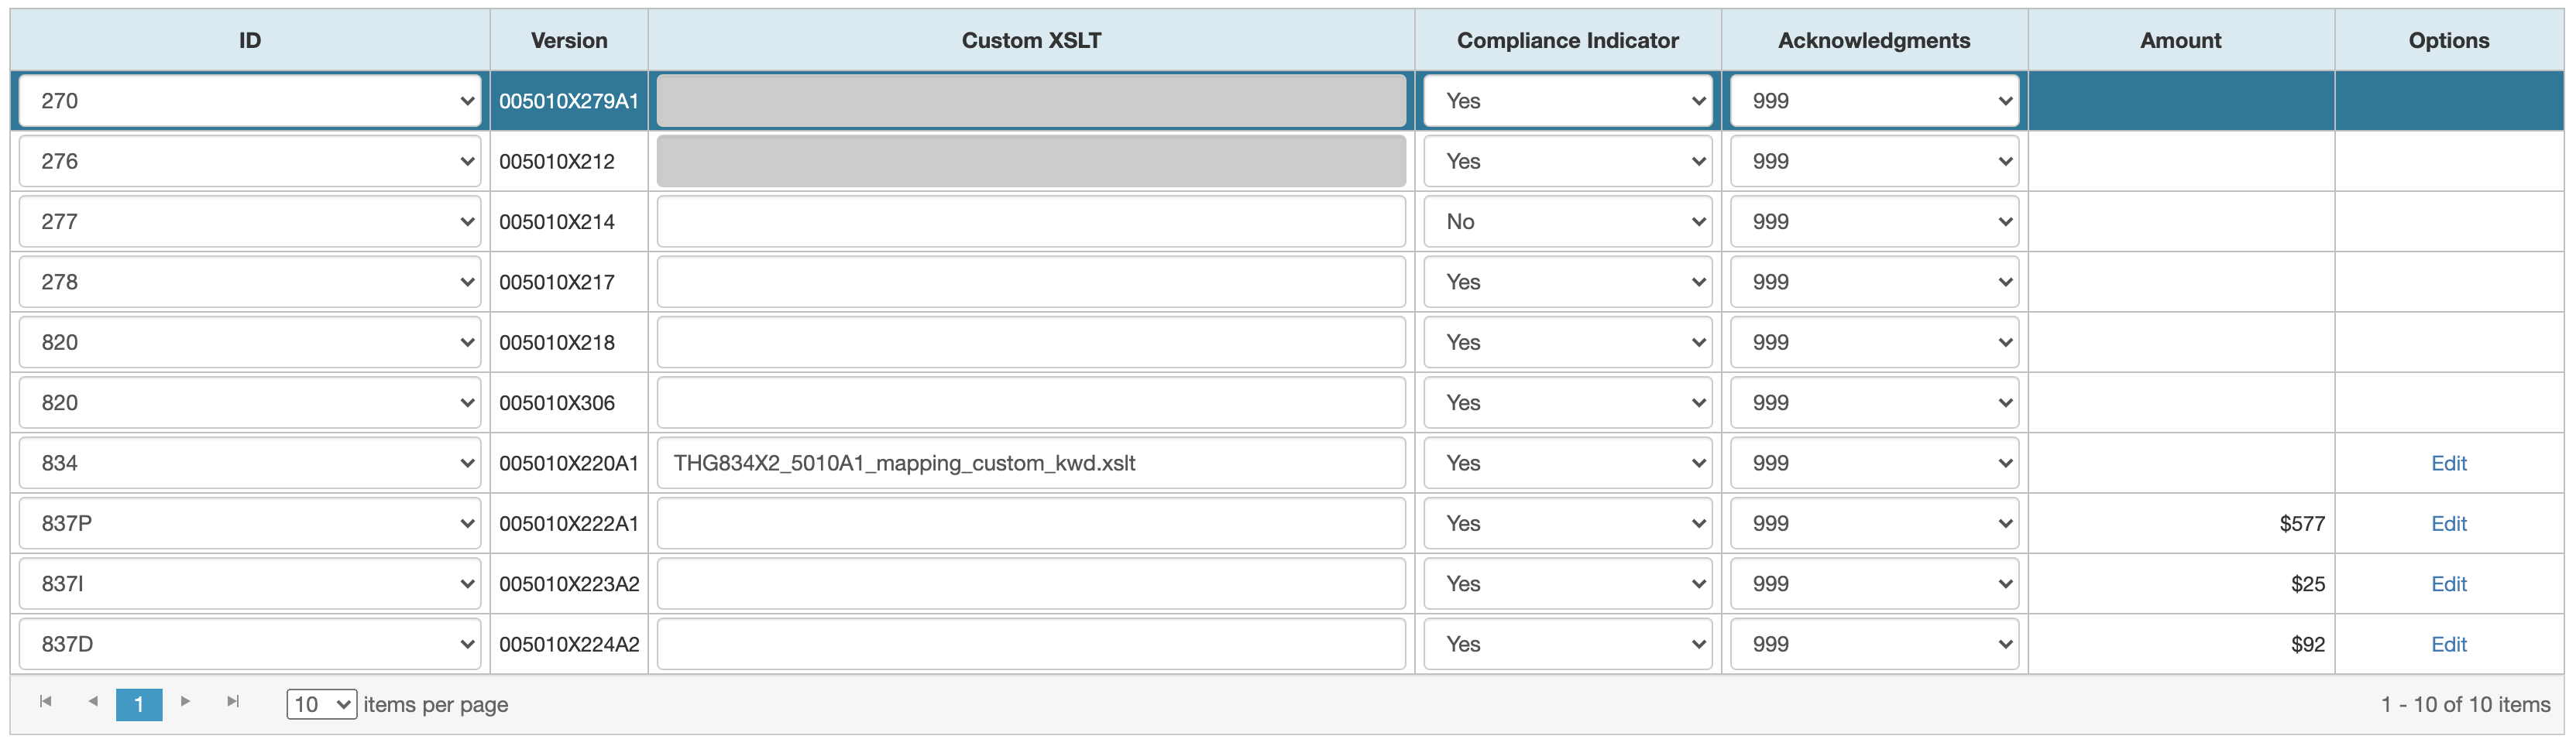Click Edit link for $577 row
The image size is (2576, 746).
click(x=2448, y=523)
